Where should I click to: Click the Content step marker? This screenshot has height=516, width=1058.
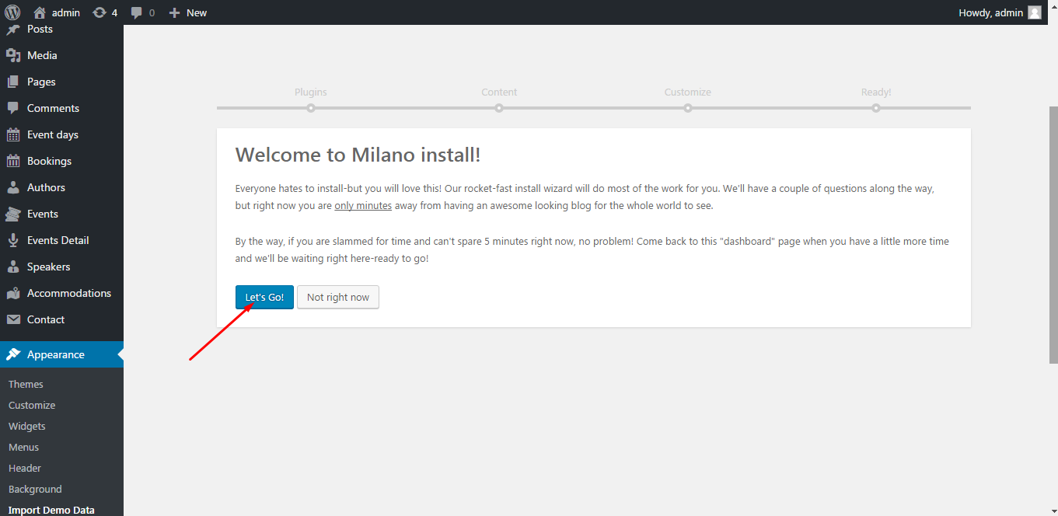499,108
